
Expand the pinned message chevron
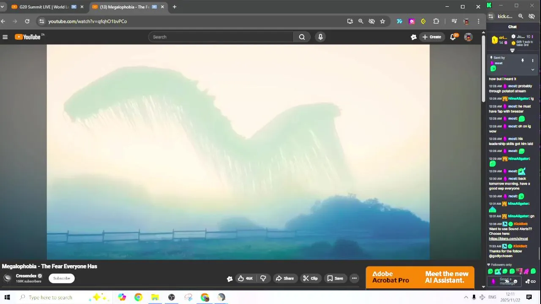pyautogui.click(x=533, y=70)
